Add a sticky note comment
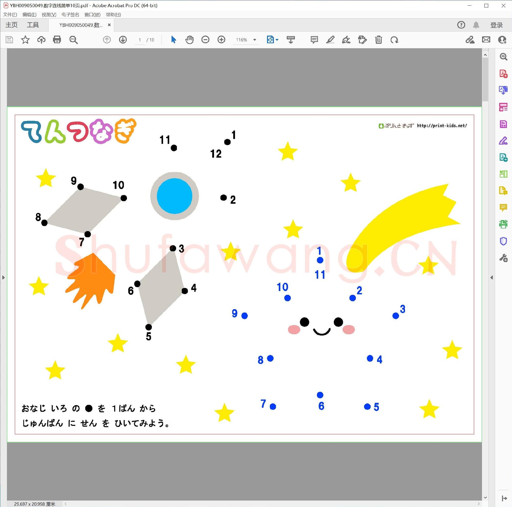This screenshot has width=512, height=507. tap(314, 40)
